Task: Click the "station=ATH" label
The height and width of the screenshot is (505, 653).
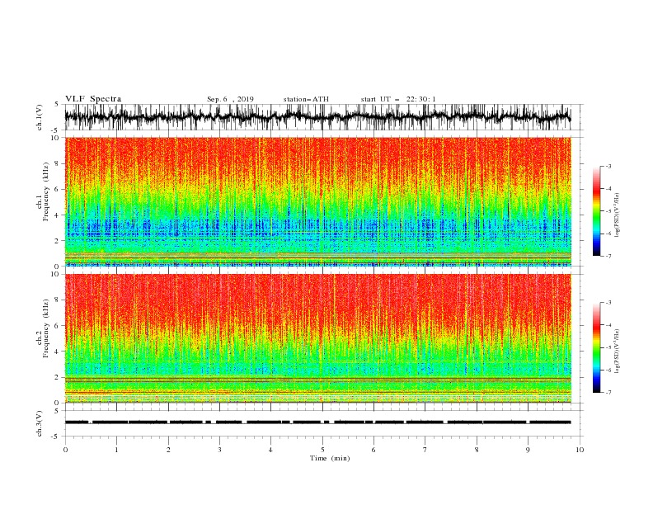Action: pyautogui.click(x=306, y=99)
